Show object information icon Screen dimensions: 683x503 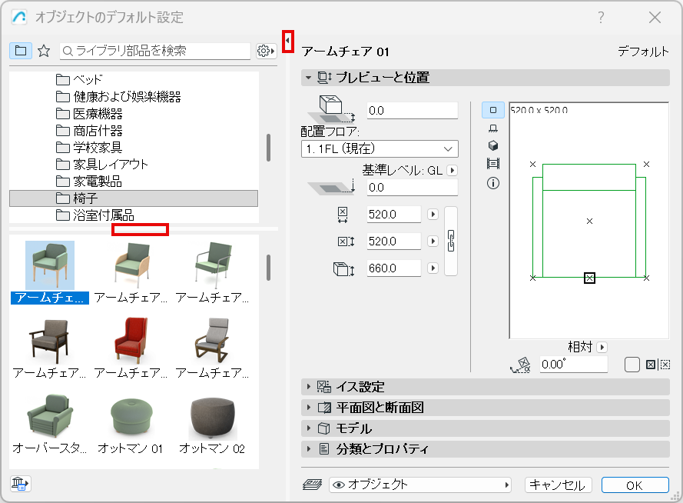493,183
